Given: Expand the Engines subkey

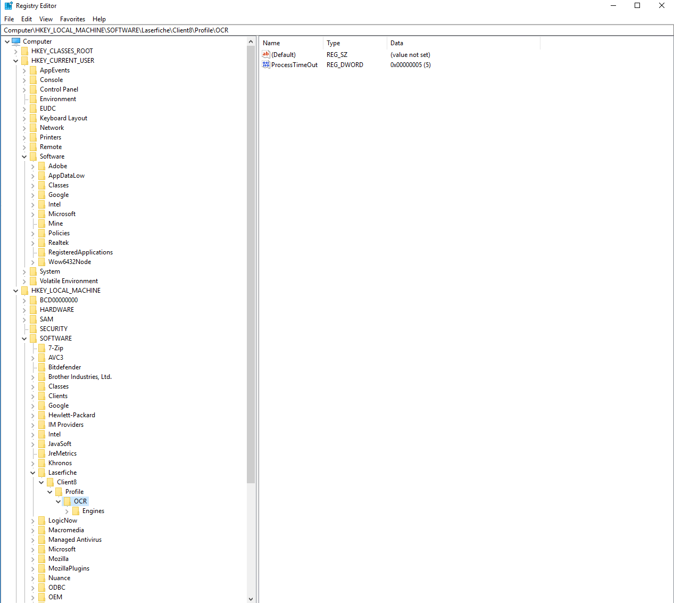Looking at the screenshot, I should click(x=66, y=511).
